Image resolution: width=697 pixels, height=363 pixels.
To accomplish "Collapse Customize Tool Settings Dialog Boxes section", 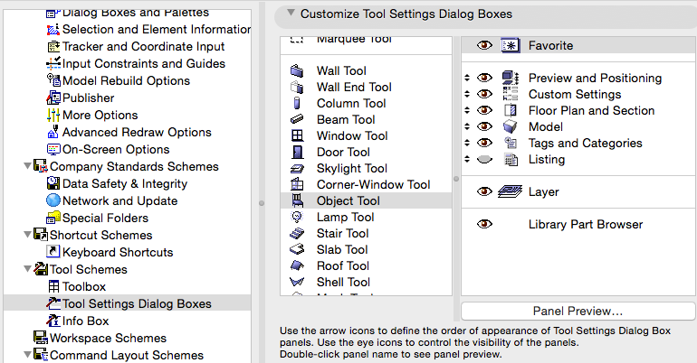I will click(290, 14).
